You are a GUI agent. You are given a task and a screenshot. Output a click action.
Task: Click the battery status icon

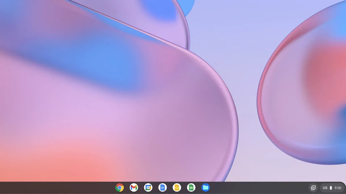(331, 188)
